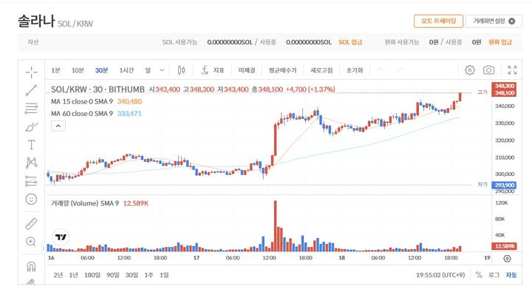Click the 원화 입금 deposit link

pyautogui.click(x=499, y=42)
